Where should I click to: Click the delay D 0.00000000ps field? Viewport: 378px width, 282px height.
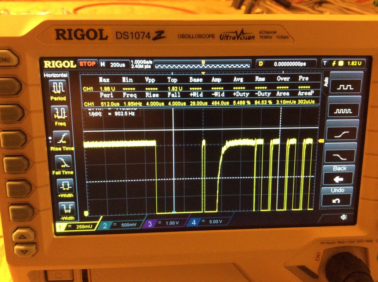(286, 64)
